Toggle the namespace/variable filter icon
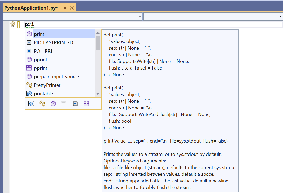The image size is (283, 193). point(31,104)
